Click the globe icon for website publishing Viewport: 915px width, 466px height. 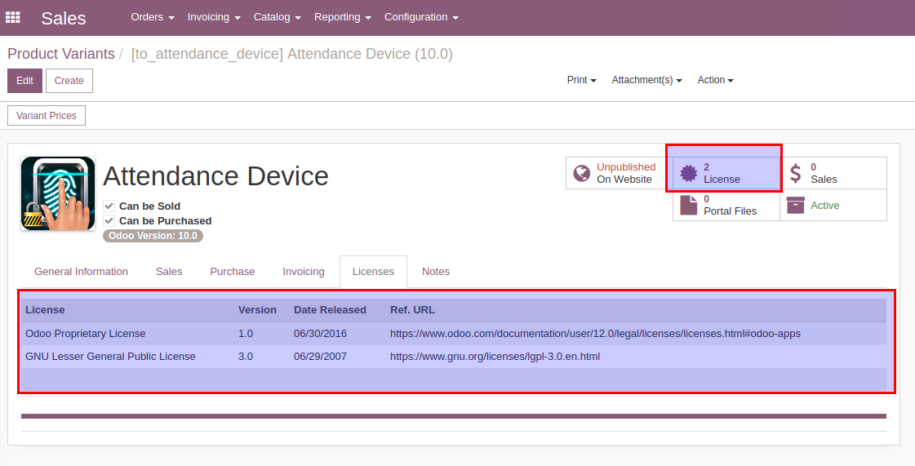582,173
